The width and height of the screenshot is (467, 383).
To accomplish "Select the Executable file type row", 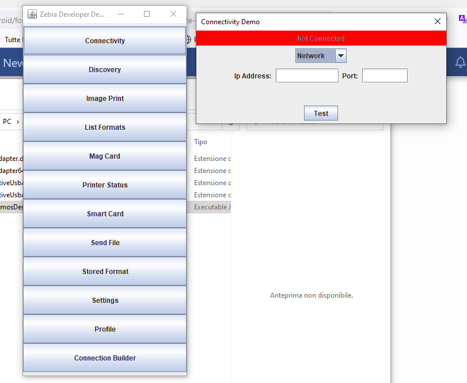I will [212, 207].
